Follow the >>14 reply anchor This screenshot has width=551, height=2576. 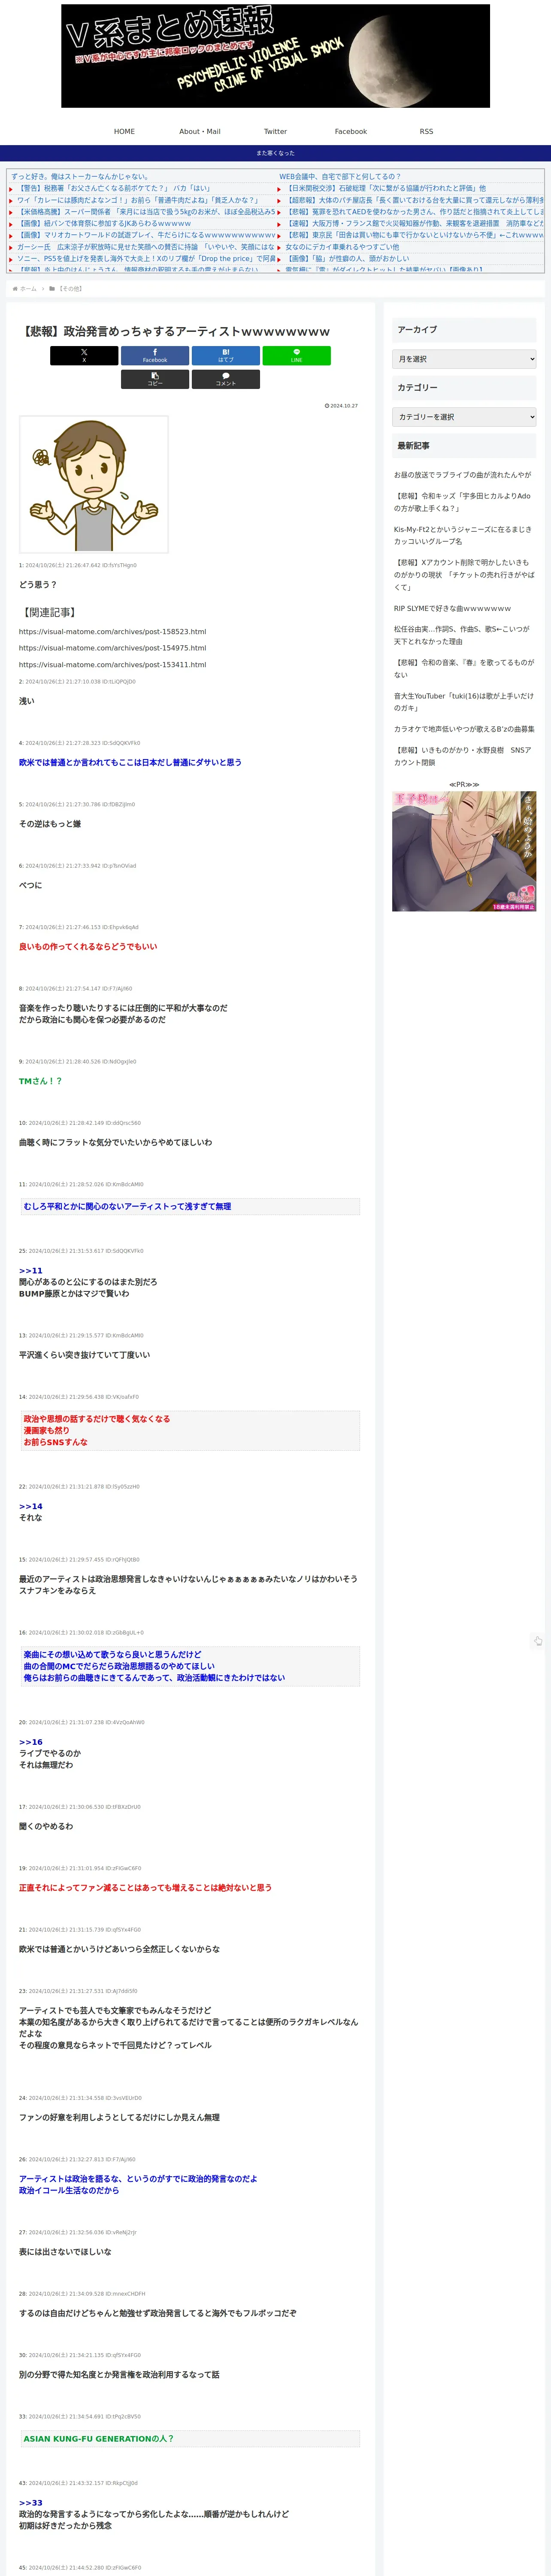tap(31, 1506)
